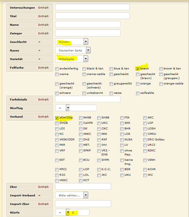
Task: Toggle the VDH/DSp Verband checkbox
Action: (x=57, y=118)
